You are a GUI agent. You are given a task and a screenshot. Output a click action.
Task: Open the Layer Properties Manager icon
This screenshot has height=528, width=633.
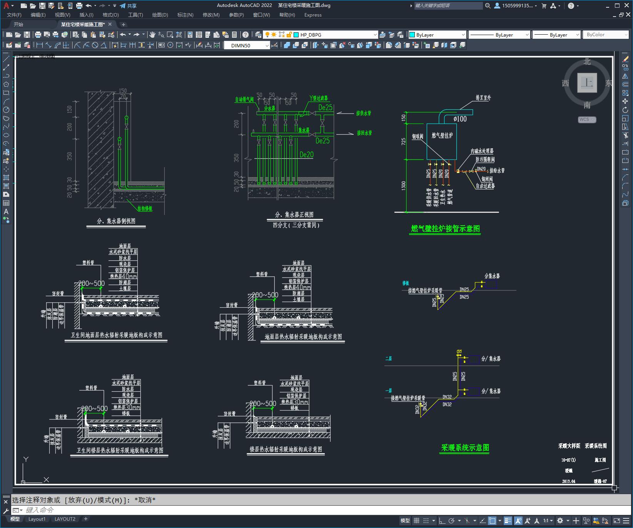tap(258, 35)
